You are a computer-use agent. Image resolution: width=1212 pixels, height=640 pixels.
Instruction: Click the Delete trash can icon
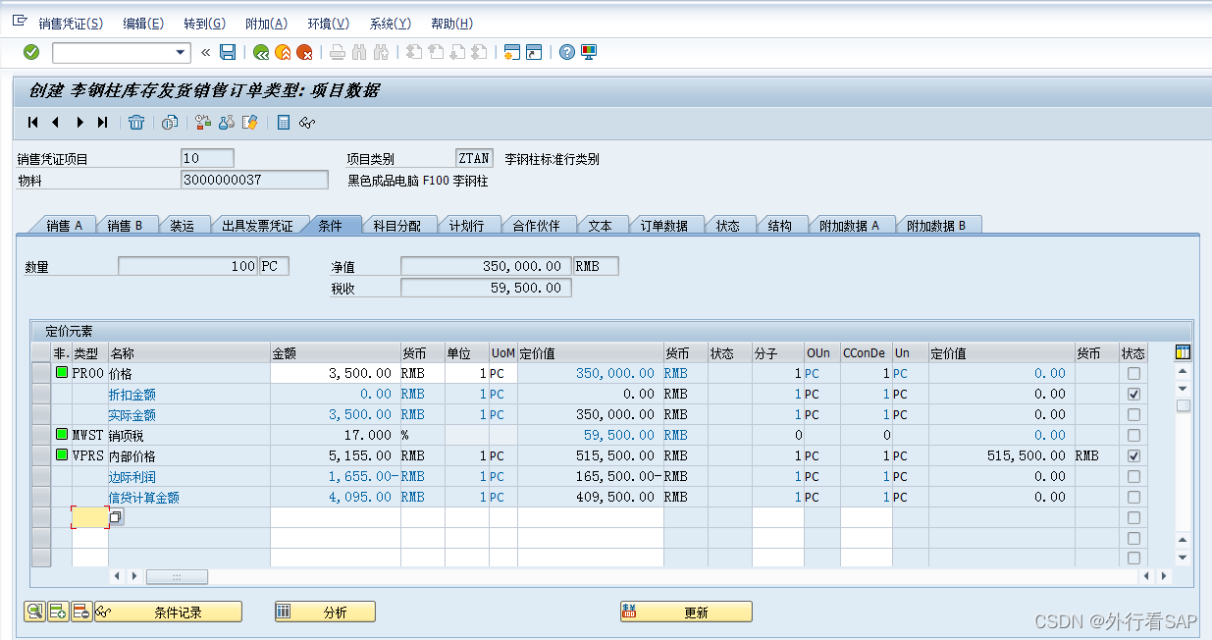point(136,123)
